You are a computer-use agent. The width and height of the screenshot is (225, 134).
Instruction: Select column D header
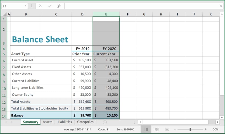(x=82, y=14)
